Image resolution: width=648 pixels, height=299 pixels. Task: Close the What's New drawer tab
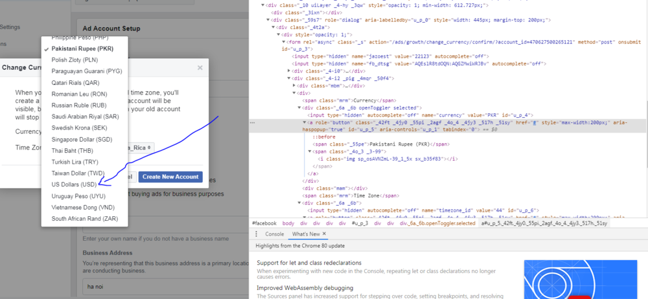(x=325, y=234)
